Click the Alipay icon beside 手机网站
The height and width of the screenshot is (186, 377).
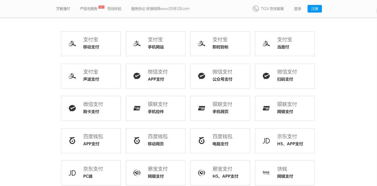pos(137,44)
